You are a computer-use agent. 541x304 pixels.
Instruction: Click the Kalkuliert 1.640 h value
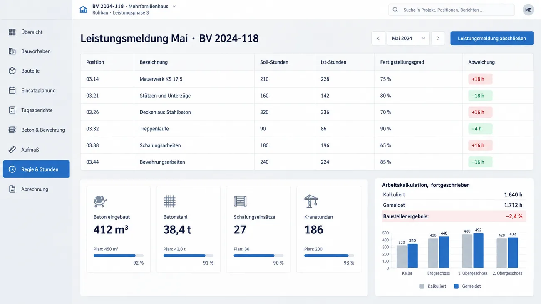tap(513, 195)
